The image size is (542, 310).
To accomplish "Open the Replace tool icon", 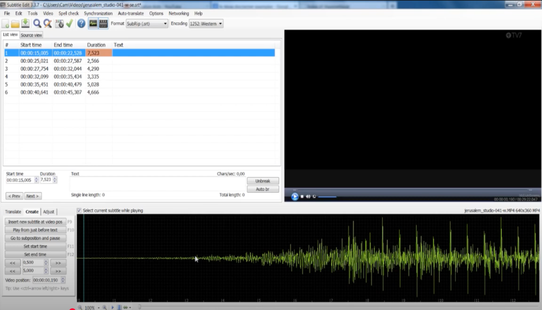I will coord(47,23).
